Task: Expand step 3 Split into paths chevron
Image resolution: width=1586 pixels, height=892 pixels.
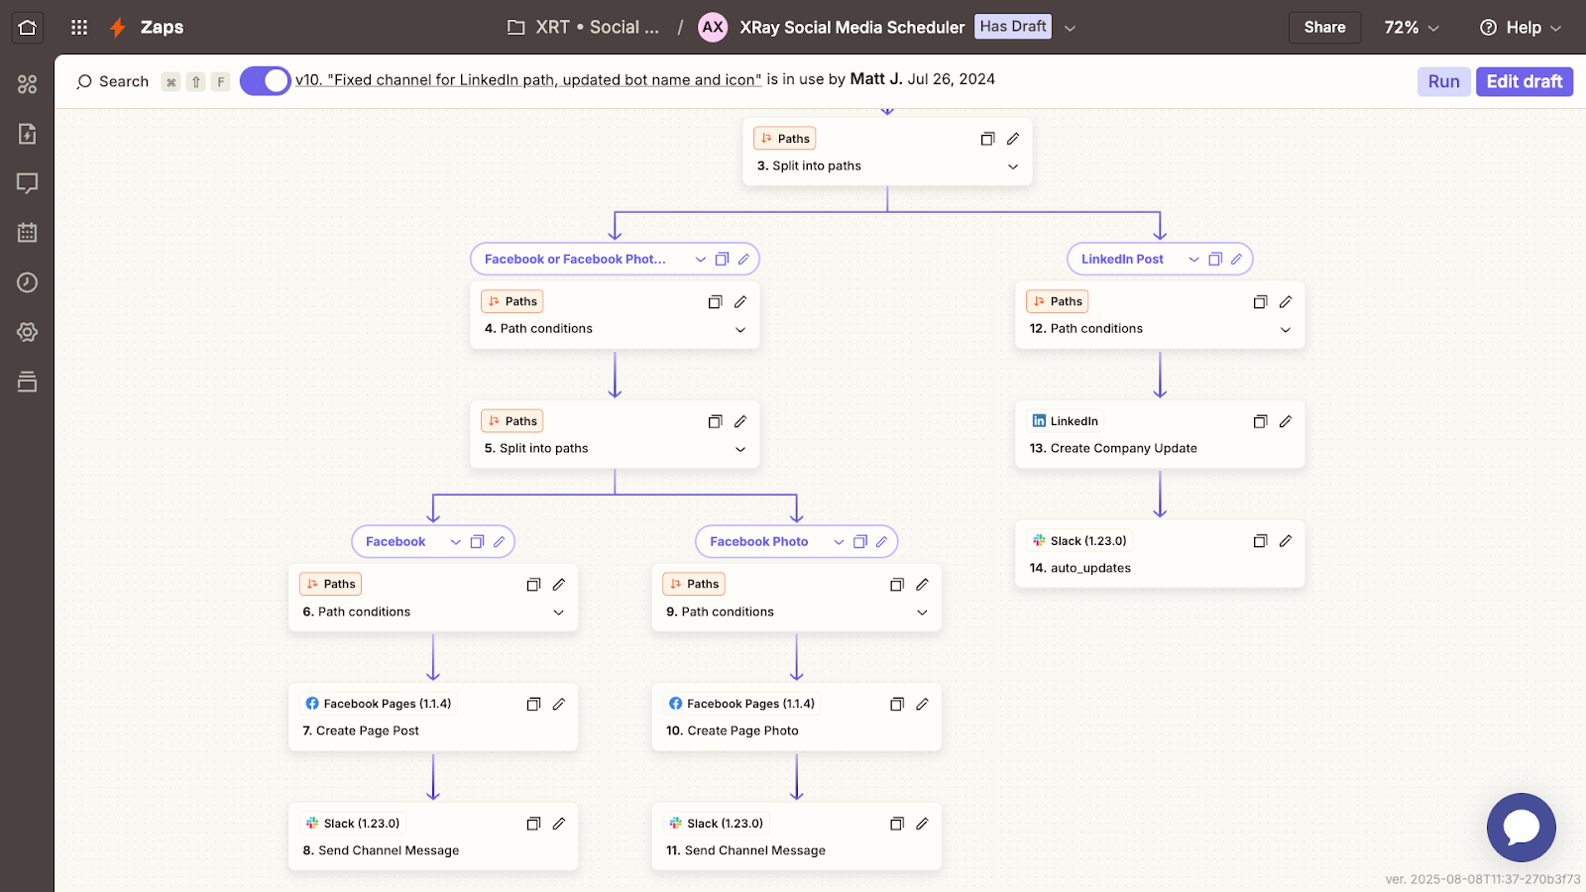Action: pos(1013,167)
